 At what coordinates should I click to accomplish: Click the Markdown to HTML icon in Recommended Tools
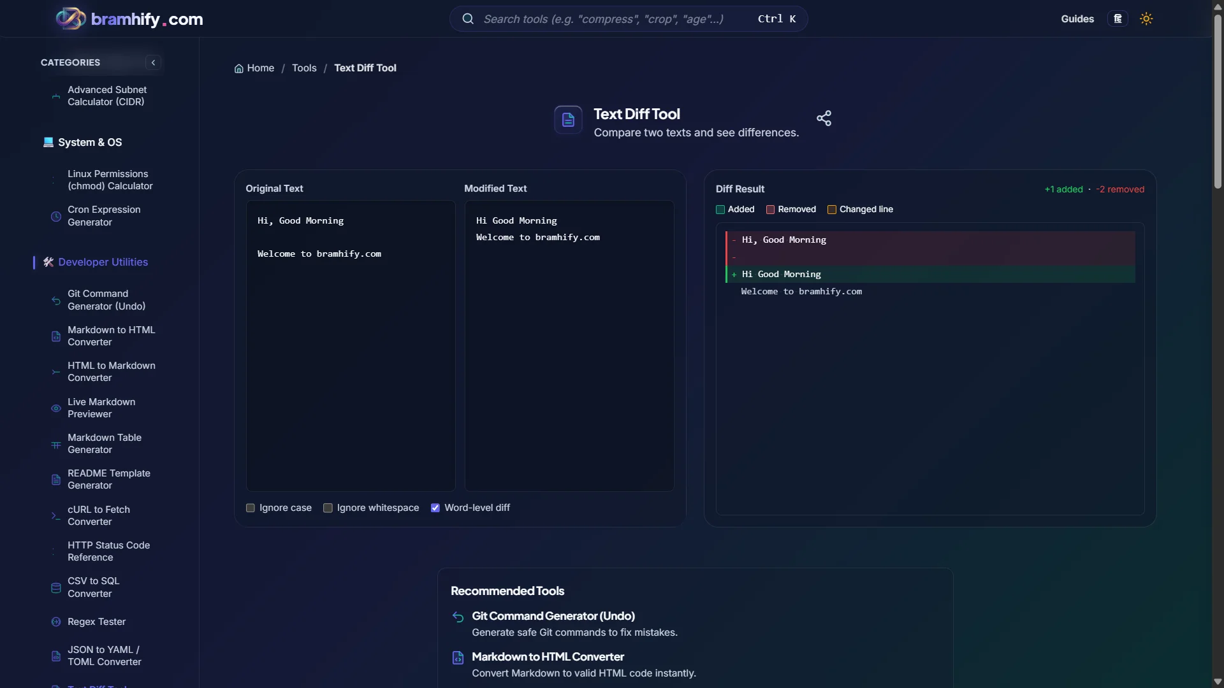(x=458, y=657)
